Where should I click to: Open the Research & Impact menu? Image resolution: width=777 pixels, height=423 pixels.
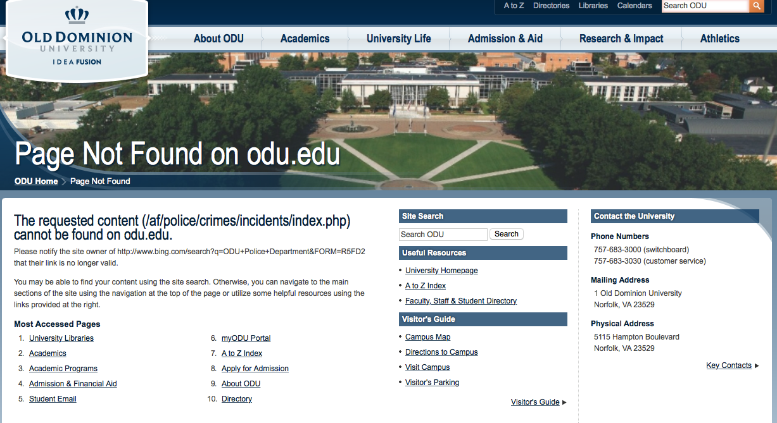tap(621, 39)
